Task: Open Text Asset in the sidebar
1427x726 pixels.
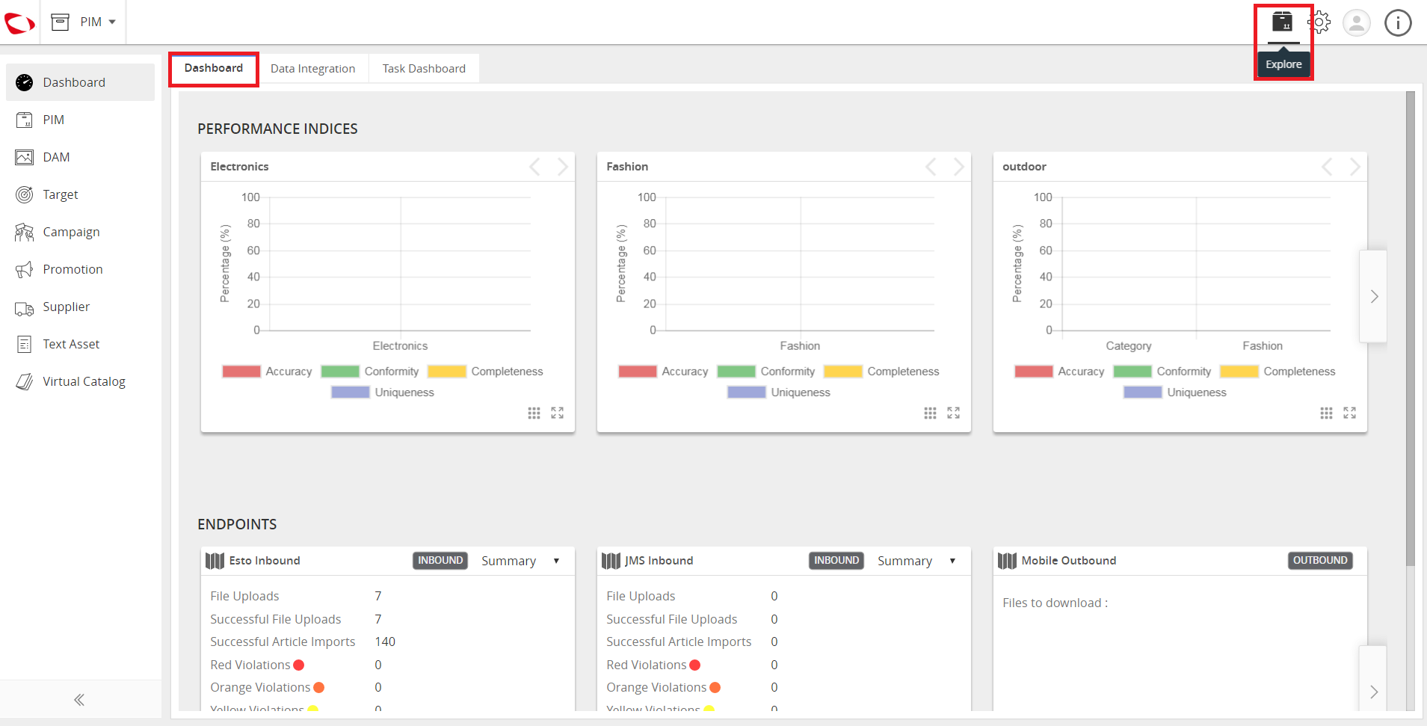Action: point(81,344)
